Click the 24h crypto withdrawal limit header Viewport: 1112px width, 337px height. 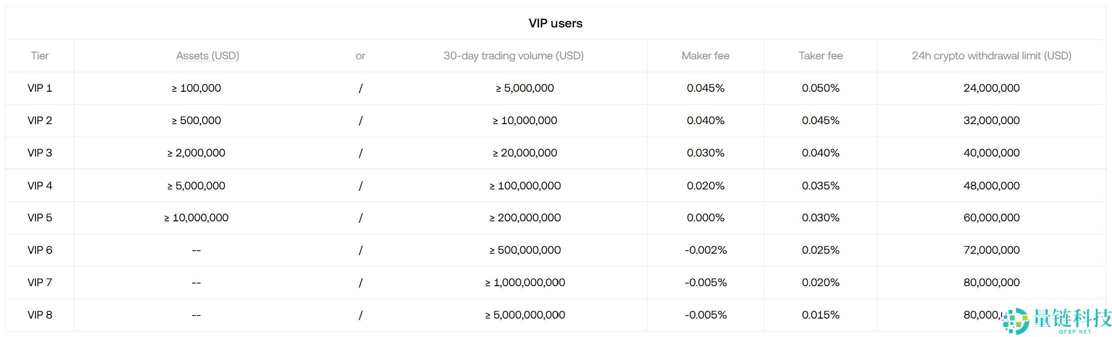click(991, 56)
